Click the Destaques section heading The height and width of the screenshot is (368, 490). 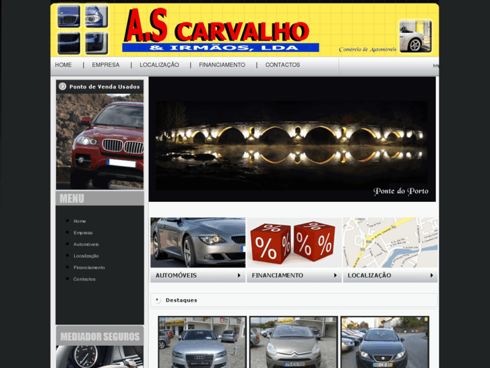pyautogui.click(x=181, y=300)
